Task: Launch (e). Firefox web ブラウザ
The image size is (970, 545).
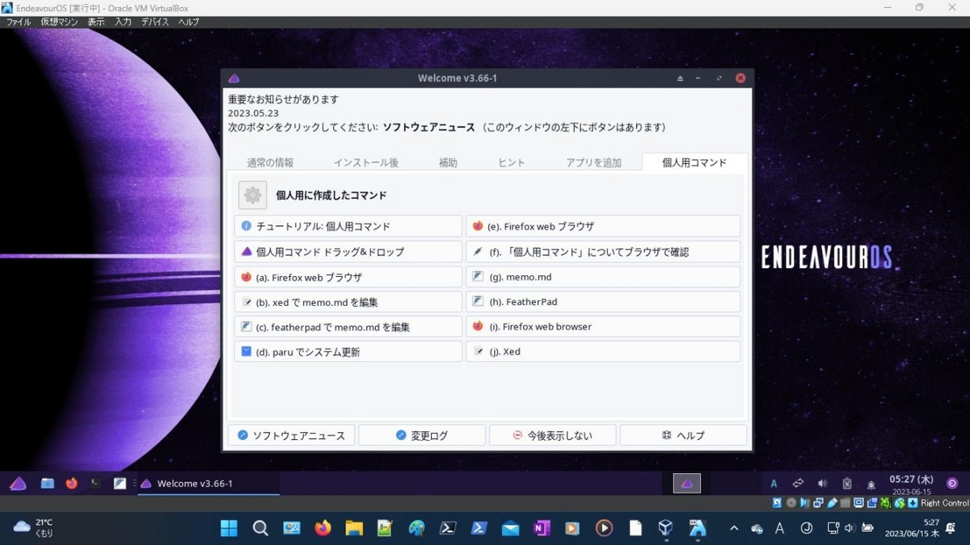Action: tap(603, 226)
